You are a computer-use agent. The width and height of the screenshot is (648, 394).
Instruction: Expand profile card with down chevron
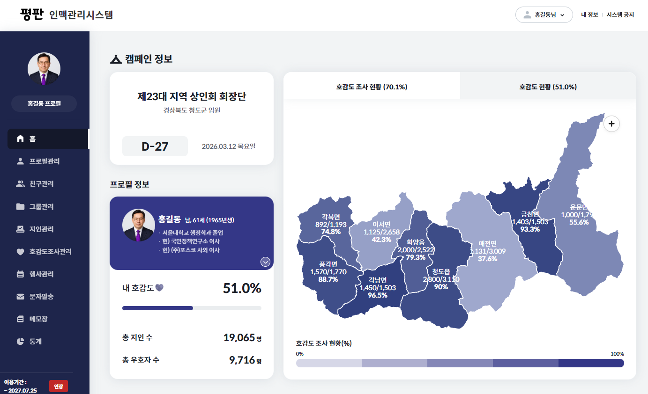click(265, 262)
